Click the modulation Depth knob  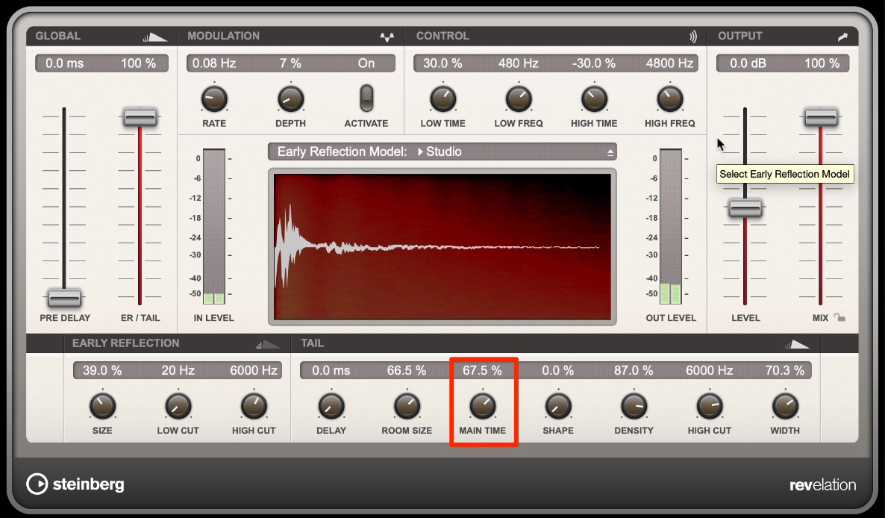pos(290,99)
